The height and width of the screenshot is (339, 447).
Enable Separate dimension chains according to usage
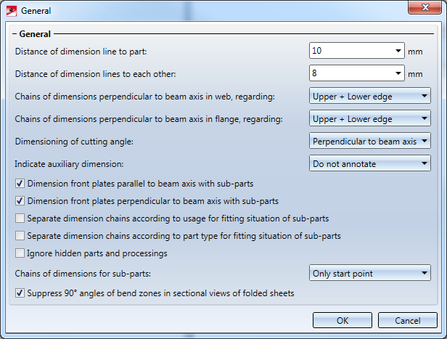20,218
